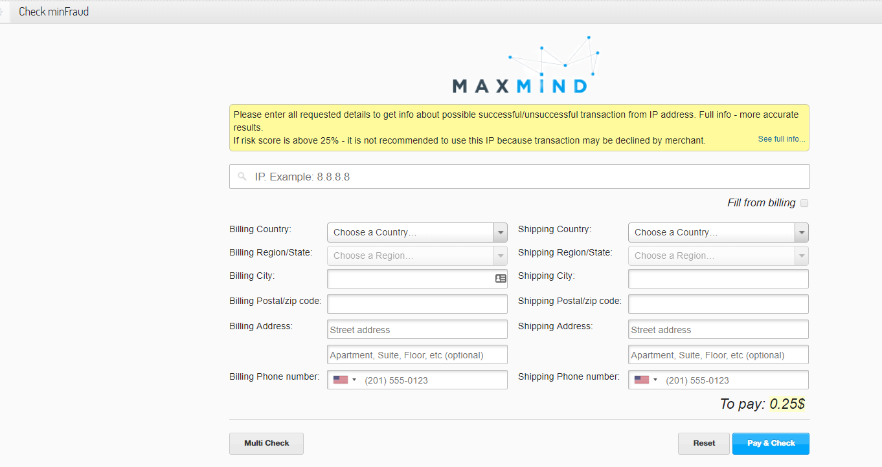Screen dimensions: 882x467
Task: Expand the Billing Region/State dropdown
Action: 417,255
